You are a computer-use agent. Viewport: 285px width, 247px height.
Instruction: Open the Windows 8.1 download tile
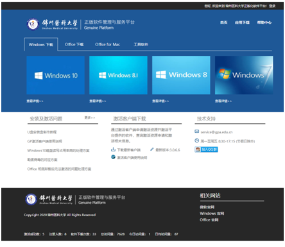tap(118, 75)
